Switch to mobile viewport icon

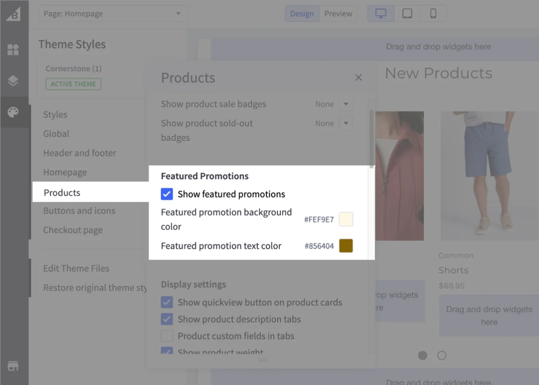point(433,14)
